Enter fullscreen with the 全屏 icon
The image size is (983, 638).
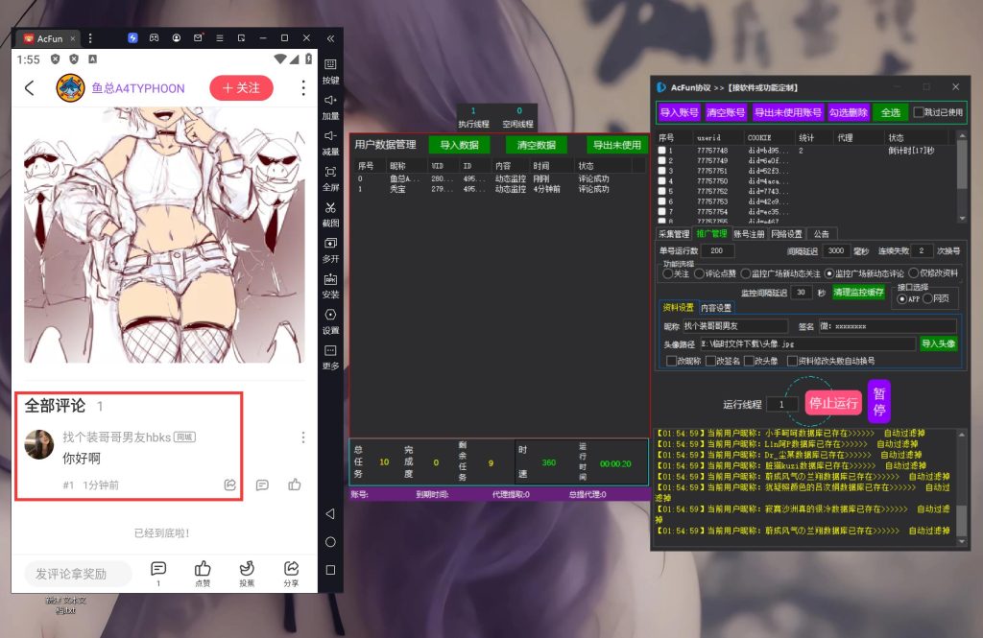click(x=330, y=172)
